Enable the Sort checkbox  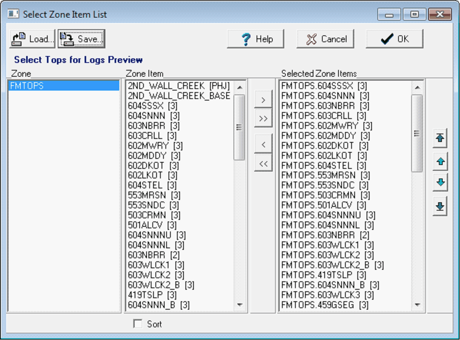click(138, 324)
